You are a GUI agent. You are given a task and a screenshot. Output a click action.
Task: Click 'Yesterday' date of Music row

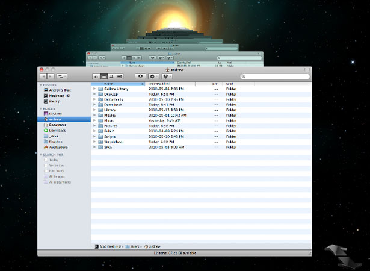pyautogui.click(x=164, y=120)
